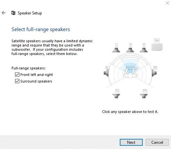Proceed with the Next button
171x149 pixels.
131,142
